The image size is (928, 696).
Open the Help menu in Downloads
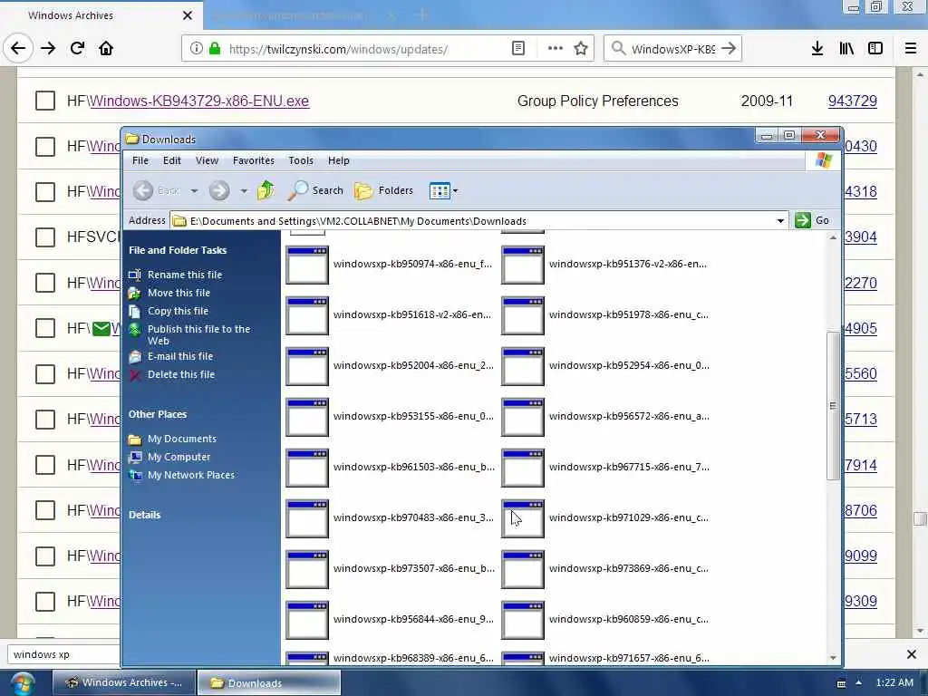[339, 160]
